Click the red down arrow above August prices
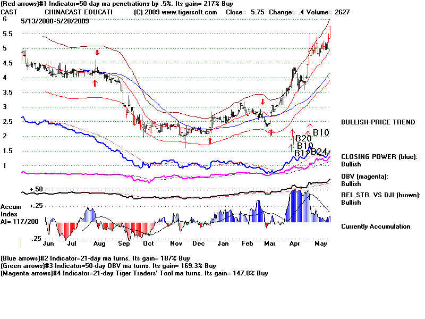 pos(97,53)
